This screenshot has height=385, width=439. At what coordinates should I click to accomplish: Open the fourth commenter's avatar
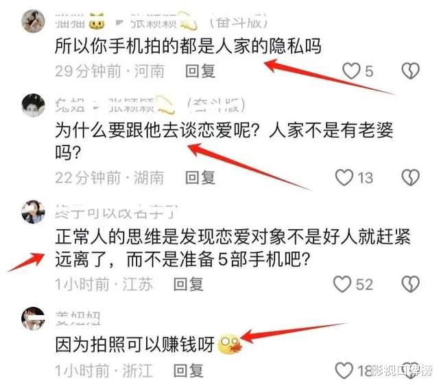coord(34,318)
